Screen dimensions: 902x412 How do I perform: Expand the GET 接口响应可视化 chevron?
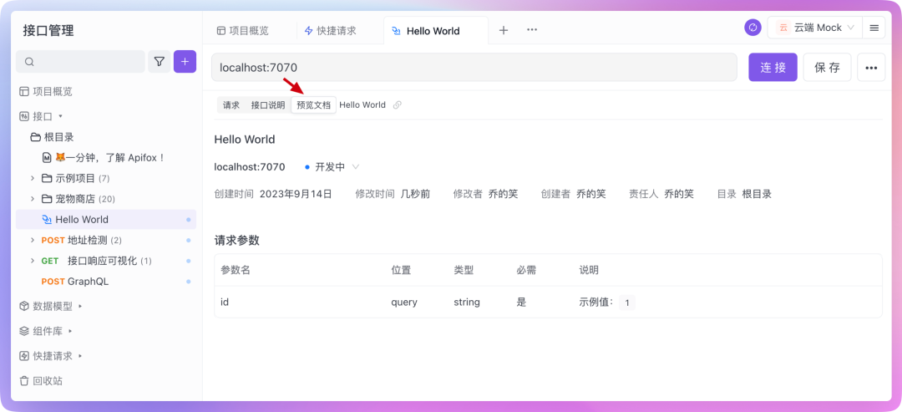[33, 261]
